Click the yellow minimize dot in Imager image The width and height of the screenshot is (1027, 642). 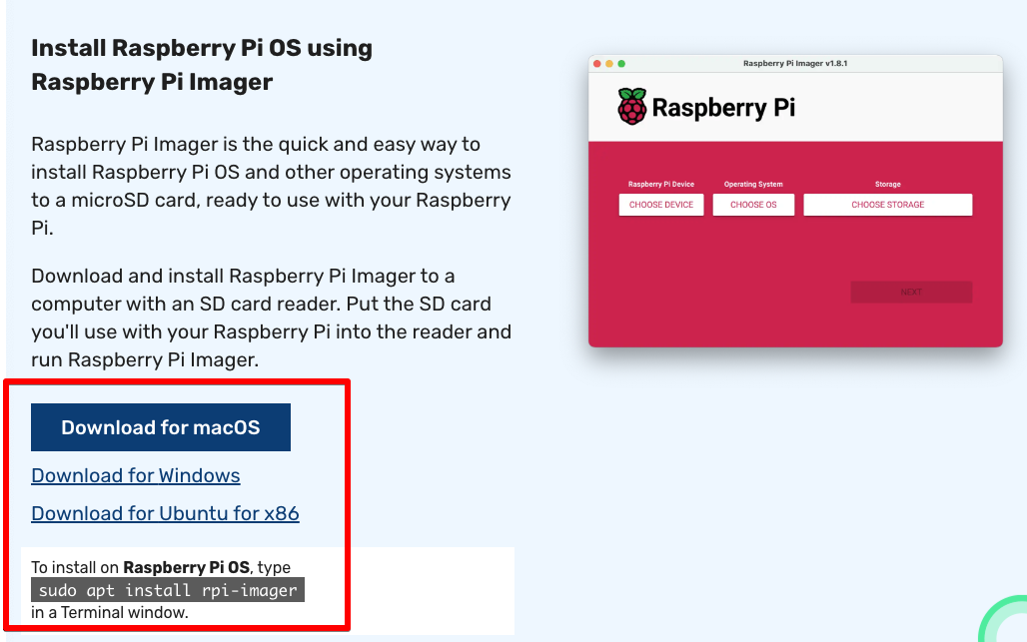609,64
